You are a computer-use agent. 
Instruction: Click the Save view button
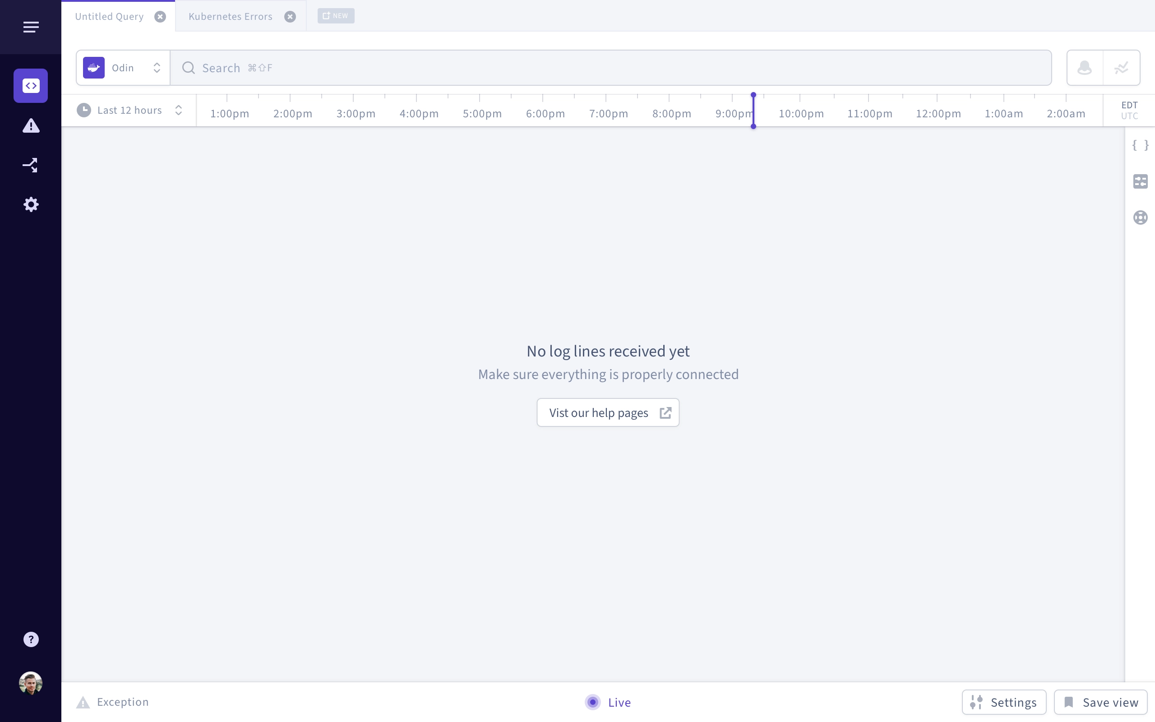(x=1100, y=703)
